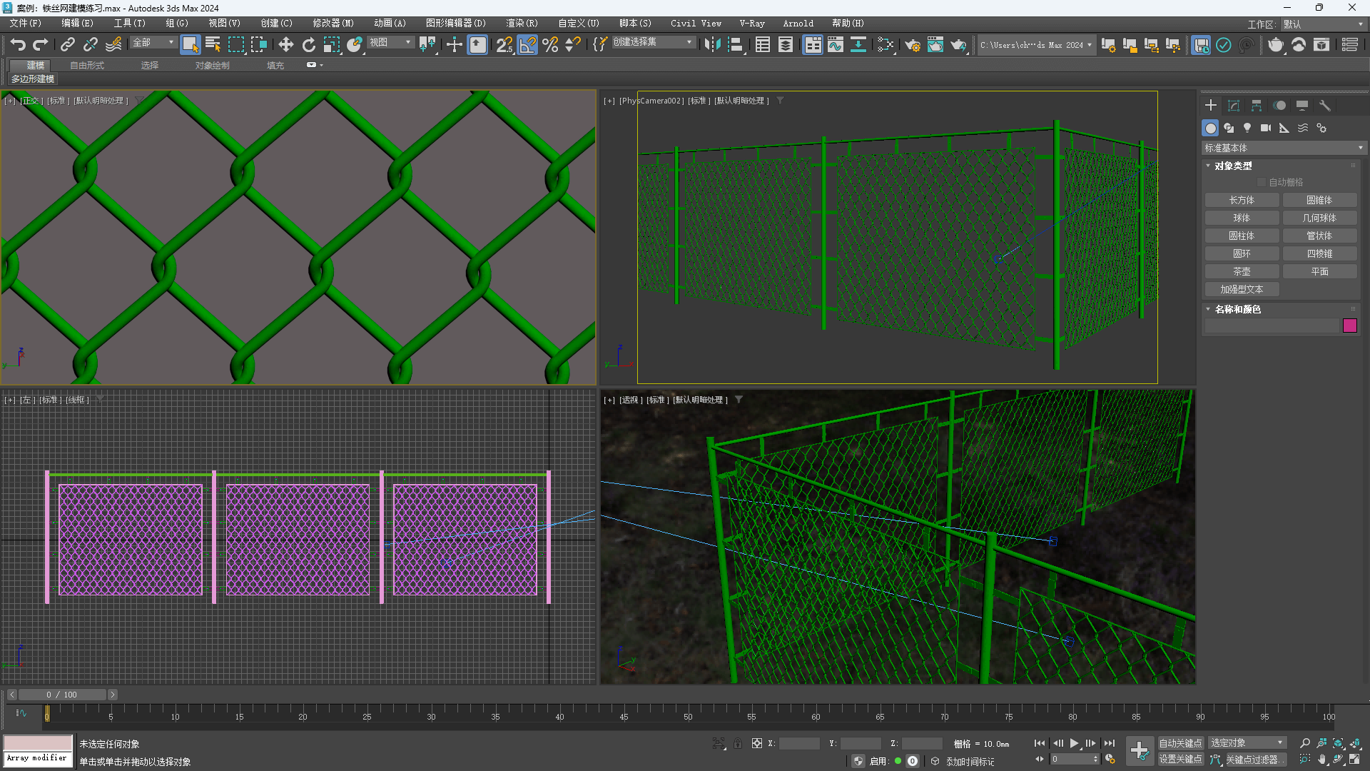This screenshot has width=1370, height=771.
Task: Open the 选定对象 key filter dropdown
Action: [1247, 743]
